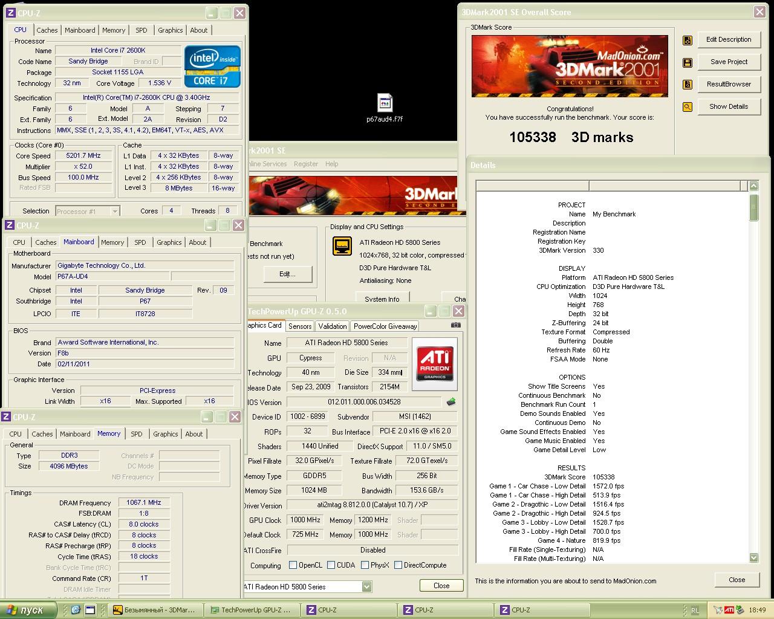Click the Core Speed value 5201.7 MHz
This screenshot has width=774, height=619.
point(83,156)
